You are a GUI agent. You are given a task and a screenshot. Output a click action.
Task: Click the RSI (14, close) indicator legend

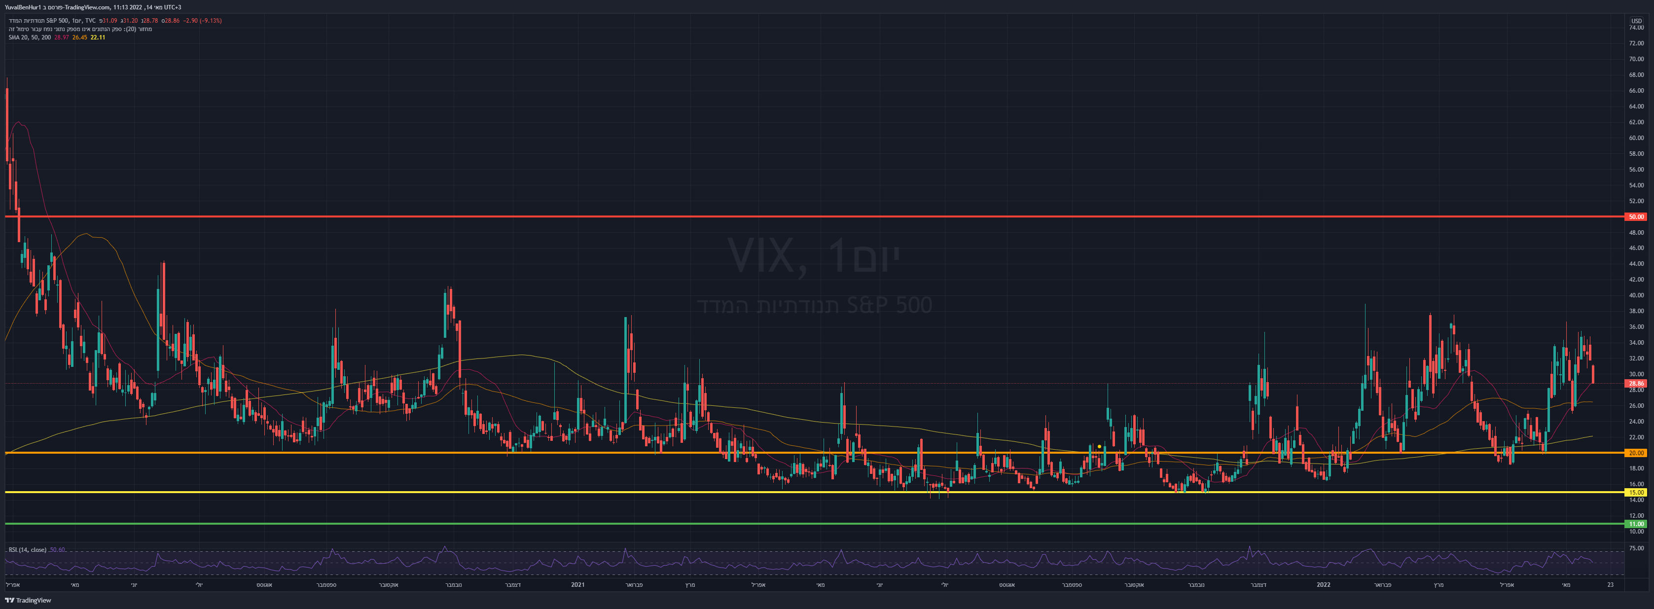[27, 550]
